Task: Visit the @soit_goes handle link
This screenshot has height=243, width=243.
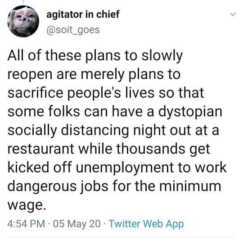Action: click(73, 30)
